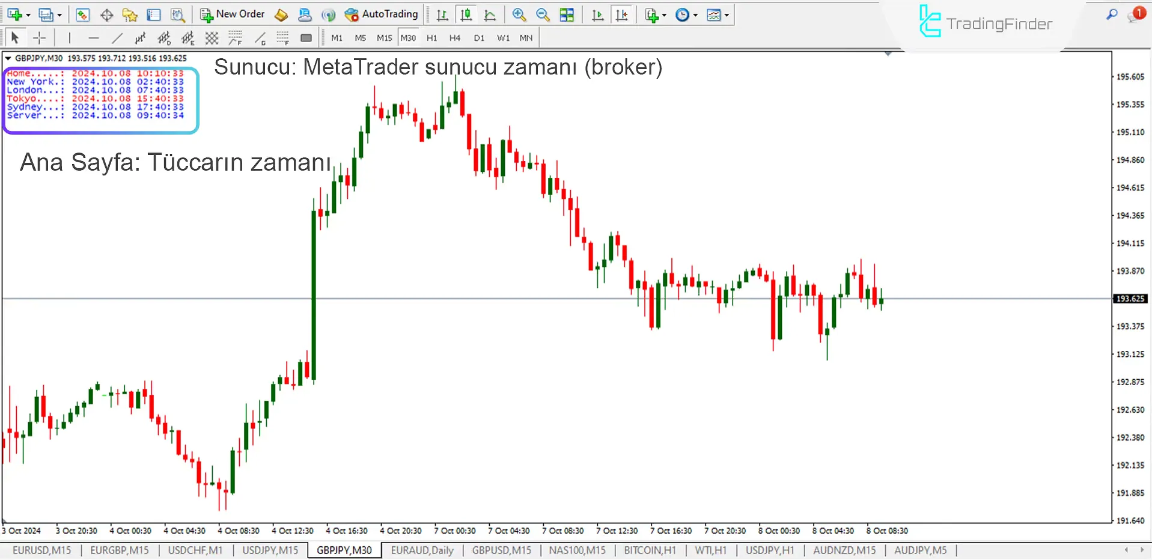Zoom out of the chart

tap(543, 15)
